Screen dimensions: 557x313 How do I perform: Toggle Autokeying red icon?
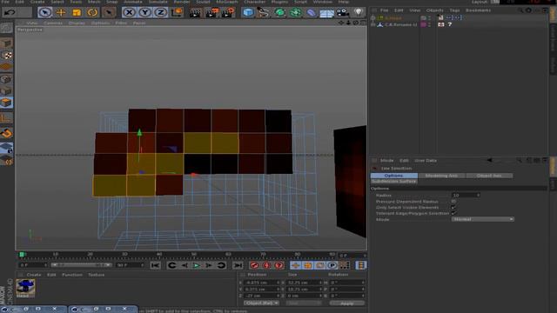click(x=266, y=265)
